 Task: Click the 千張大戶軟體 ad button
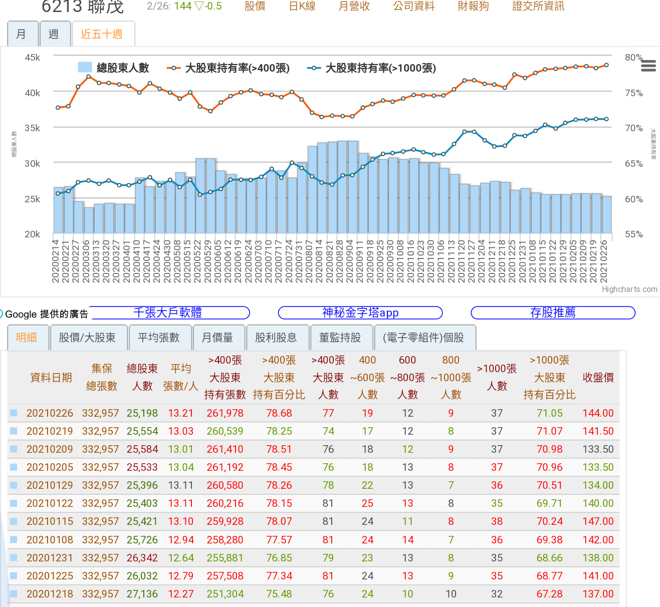tap(168, 313)
